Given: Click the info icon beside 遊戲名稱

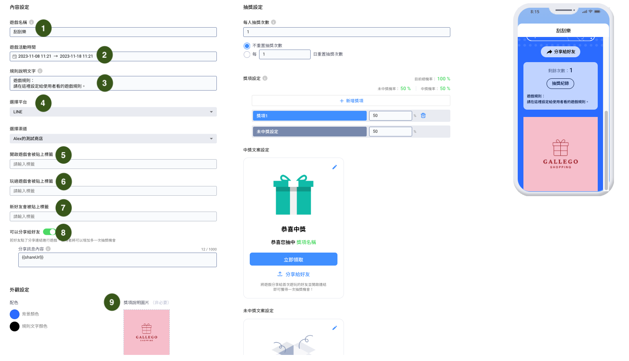Looking at the screenshot, I should click(x=31, y=22).
